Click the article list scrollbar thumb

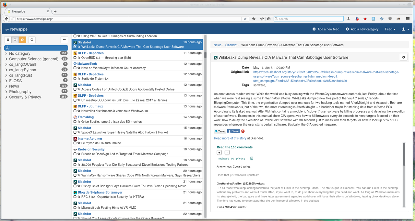tap(205, 55)
